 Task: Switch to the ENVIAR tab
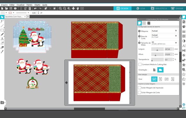pos(177,8)
